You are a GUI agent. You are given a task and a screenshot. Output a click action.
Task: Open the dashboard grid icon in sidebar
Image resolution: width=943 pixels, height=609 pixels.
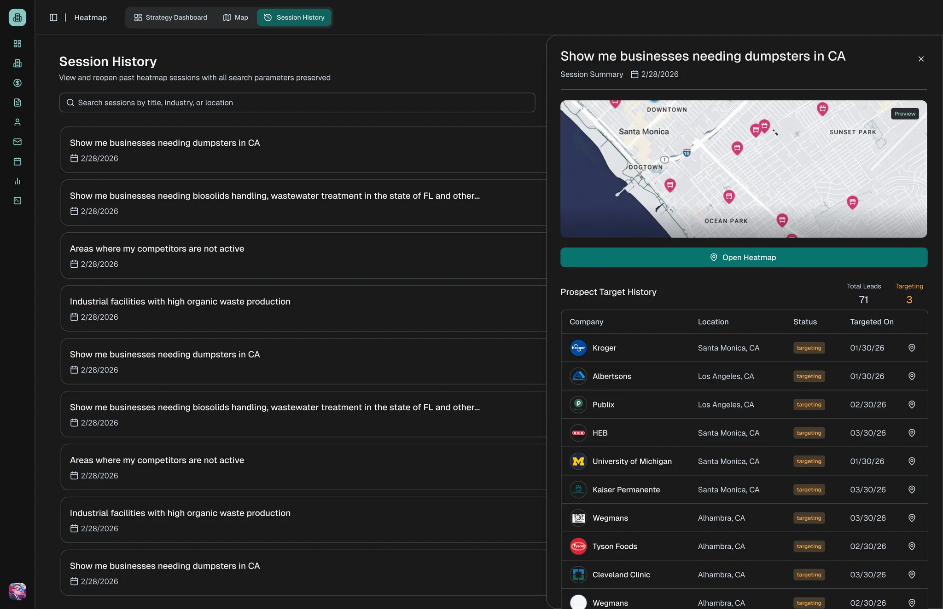point(17,44)
